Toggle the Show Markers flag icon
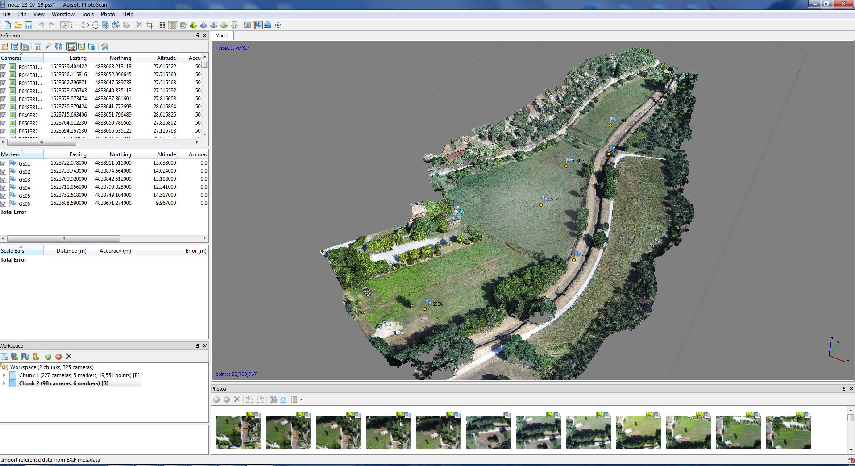 click(257, 25)
